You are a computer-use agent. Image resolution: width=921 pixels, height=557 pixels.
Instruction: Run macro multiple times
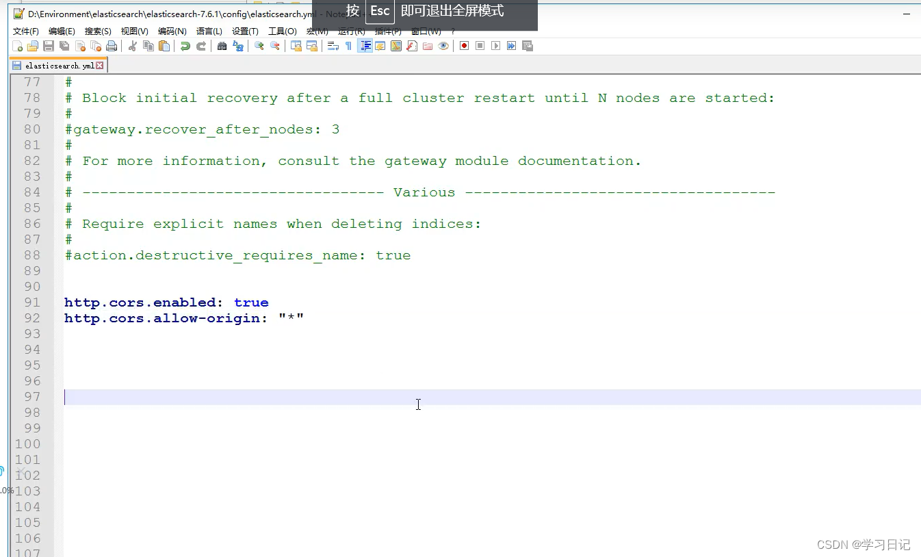click(x=511, y=46)
